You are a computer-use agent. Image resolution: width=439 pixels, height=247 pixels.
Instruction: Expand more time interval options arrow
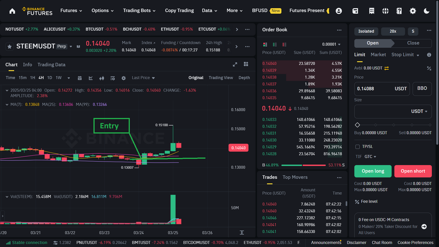(69, 78)
